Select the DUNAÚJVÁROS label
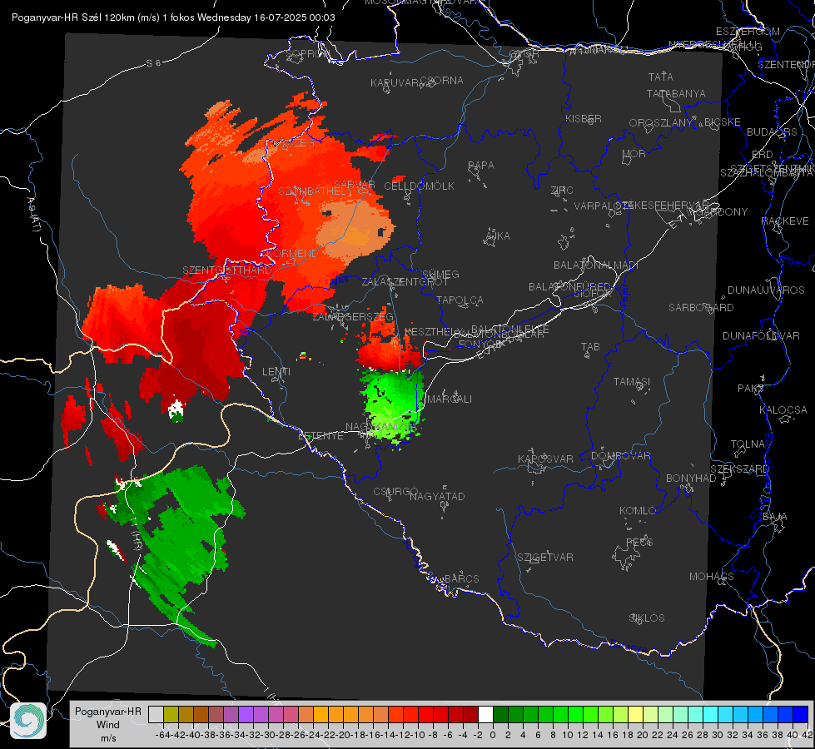Viewport: 815px width, 749px height. click(x=766, y=290)
